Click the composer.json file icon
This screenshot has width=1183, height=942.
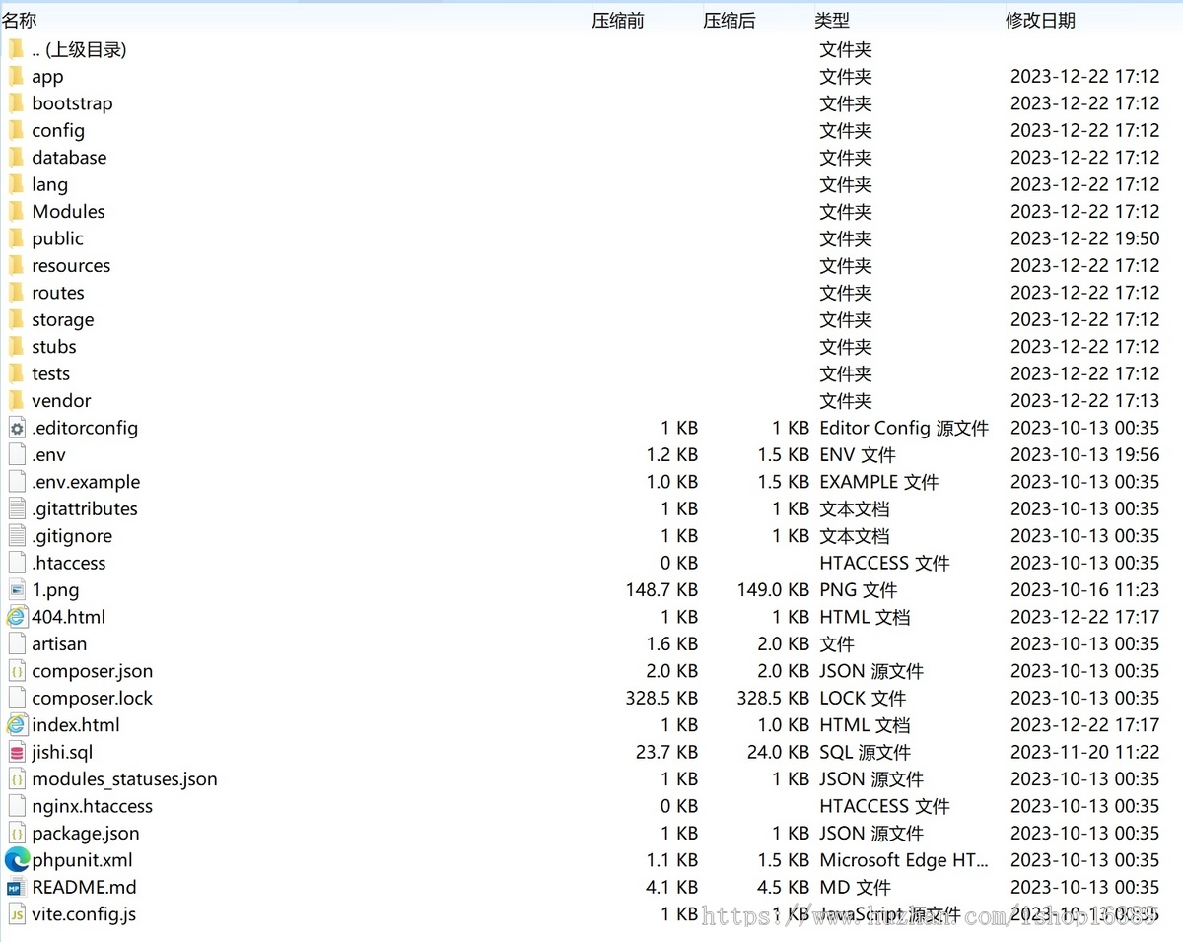point(17,671)
